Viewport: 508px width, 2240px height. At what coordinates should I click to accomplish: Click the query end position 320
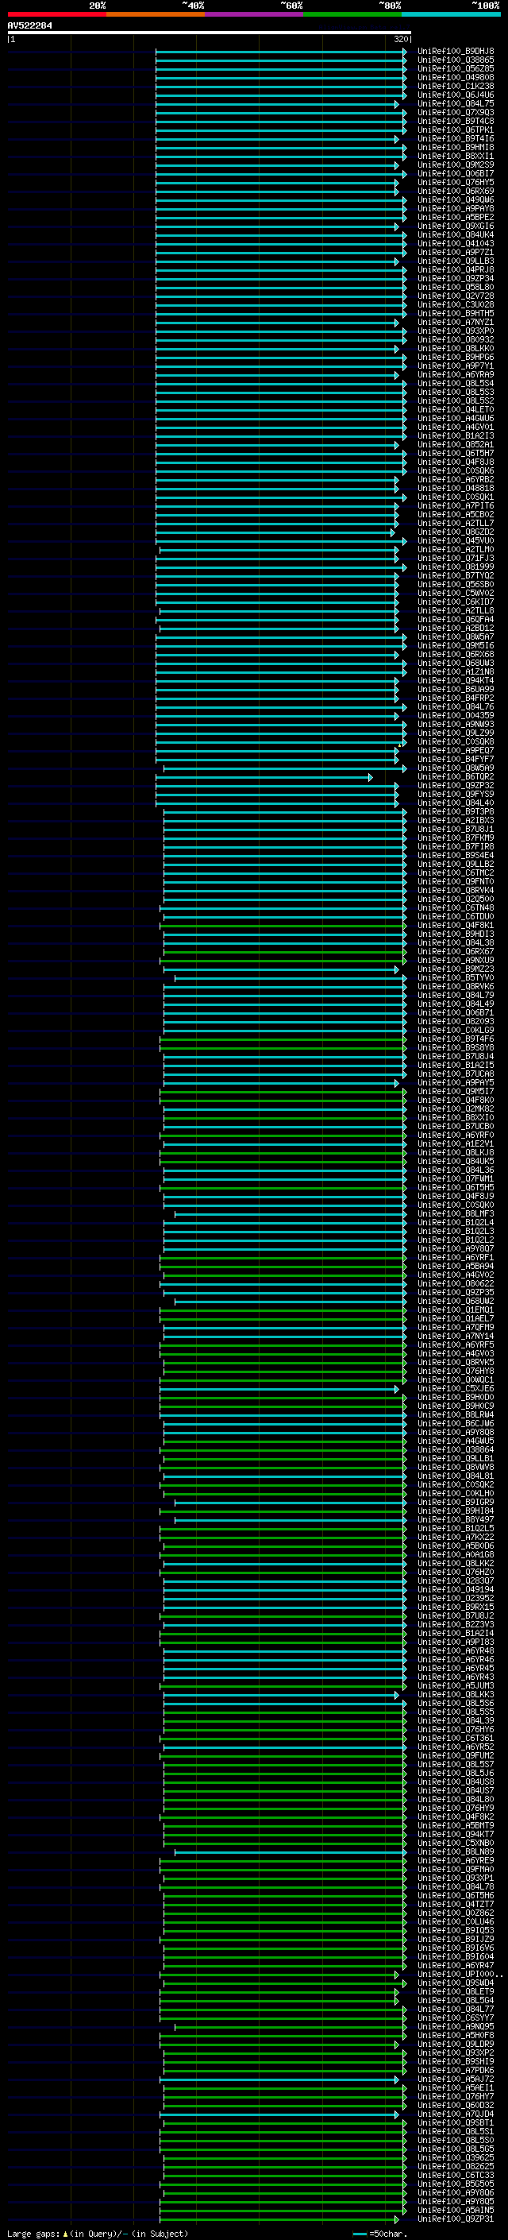[x=400, y=39]
